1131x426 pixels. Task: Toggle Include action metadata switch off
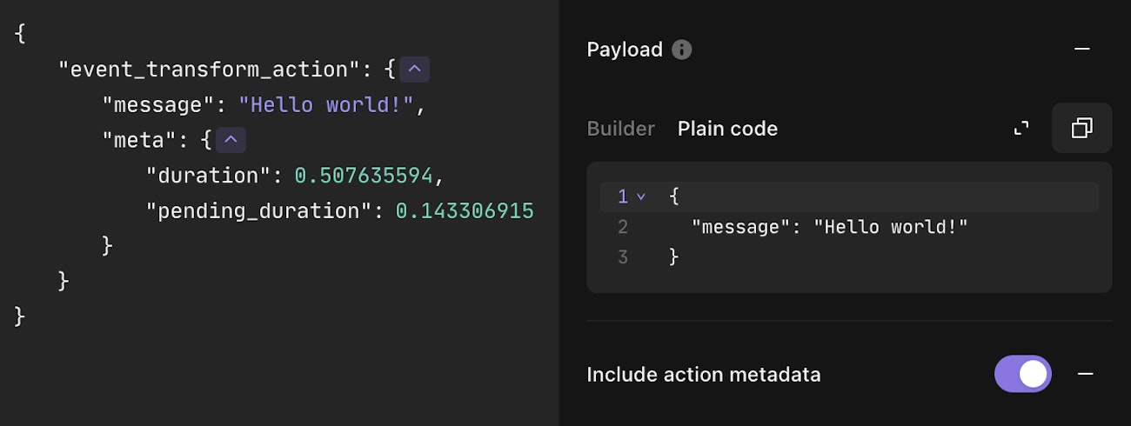1022,374
